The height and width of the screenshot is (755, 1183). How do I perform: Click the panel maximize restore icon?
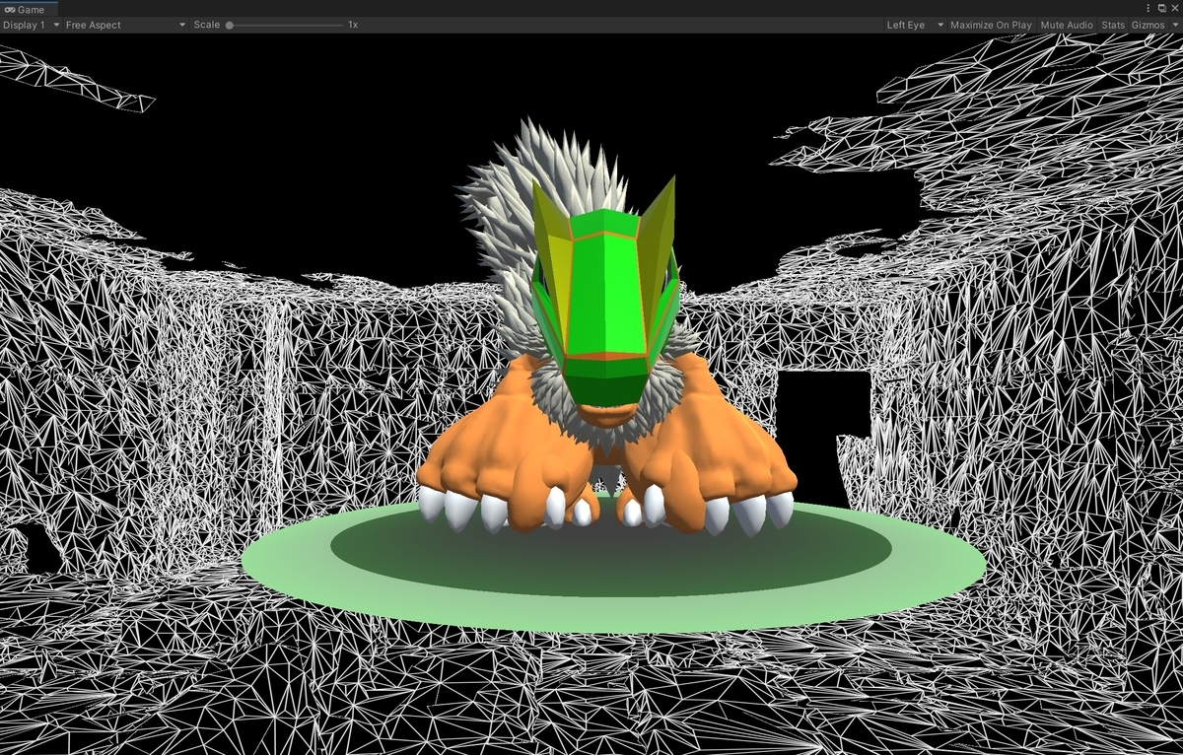pyautogui.click(x=1162, y=8)
